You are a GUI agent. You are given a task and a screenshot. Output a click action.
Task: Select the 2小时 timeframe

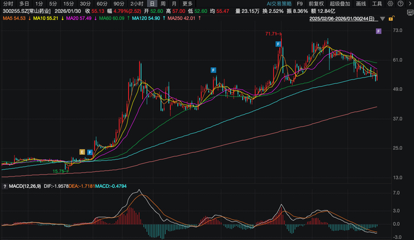click(137, 4)
